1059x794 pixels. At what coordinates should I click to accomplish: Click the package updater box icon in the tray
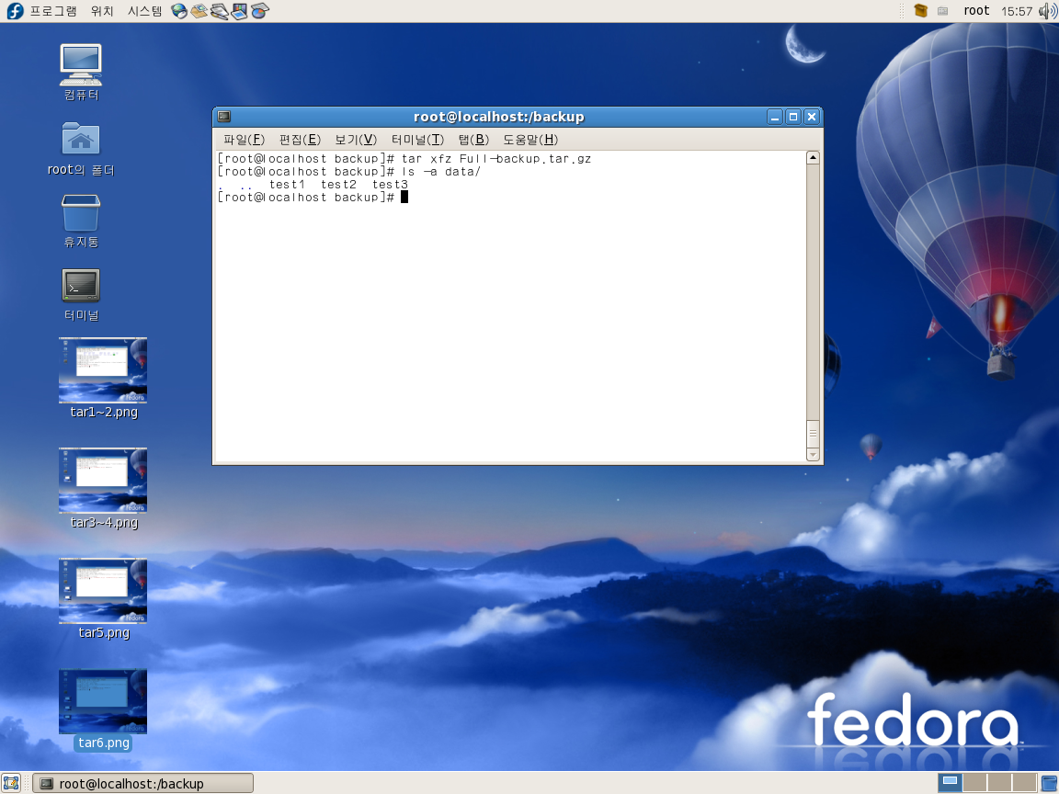[920, 11]
